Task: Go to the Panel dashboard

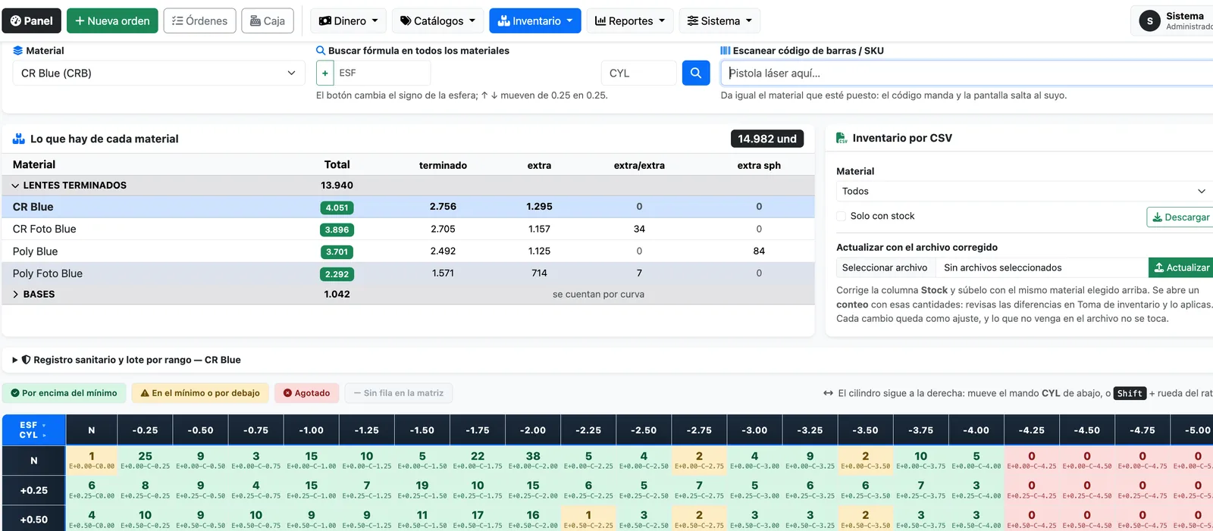Action: click(32, 21)
